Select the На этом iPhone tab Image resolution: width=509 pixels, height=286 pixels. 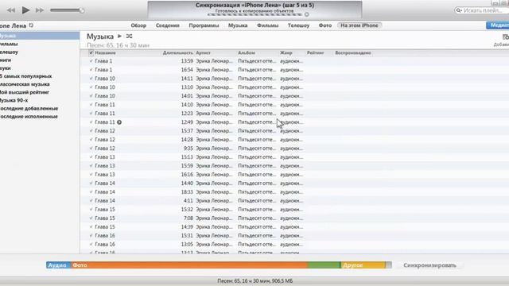(x=359, y=25)
